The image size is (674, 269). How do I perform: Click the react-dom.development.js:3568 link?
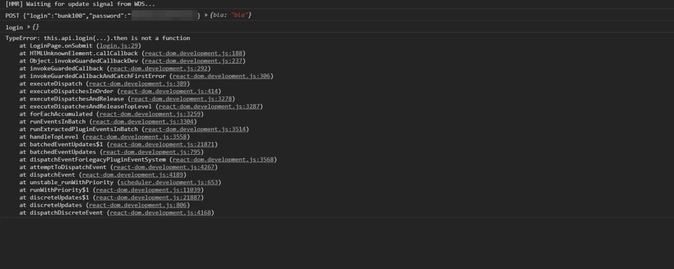[x=223, y=160]
